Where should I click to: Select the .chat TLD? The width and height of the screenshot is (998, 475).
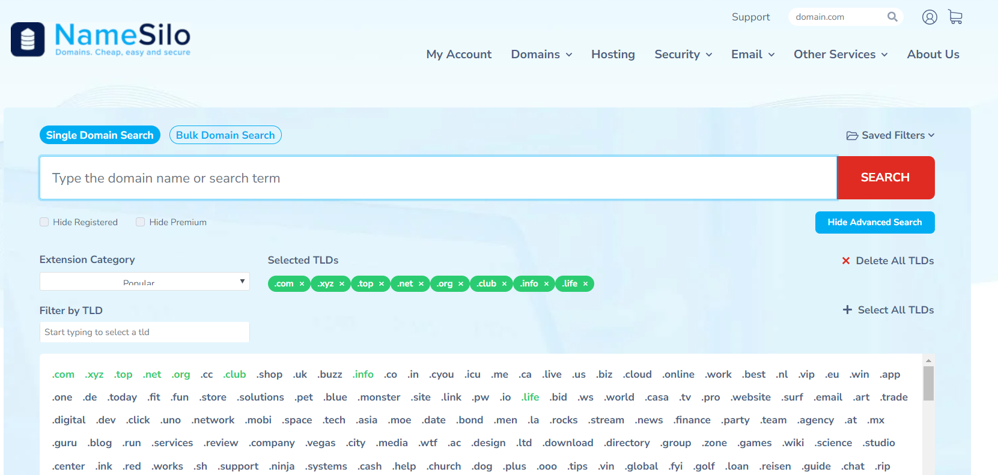(x=853, y=466)
